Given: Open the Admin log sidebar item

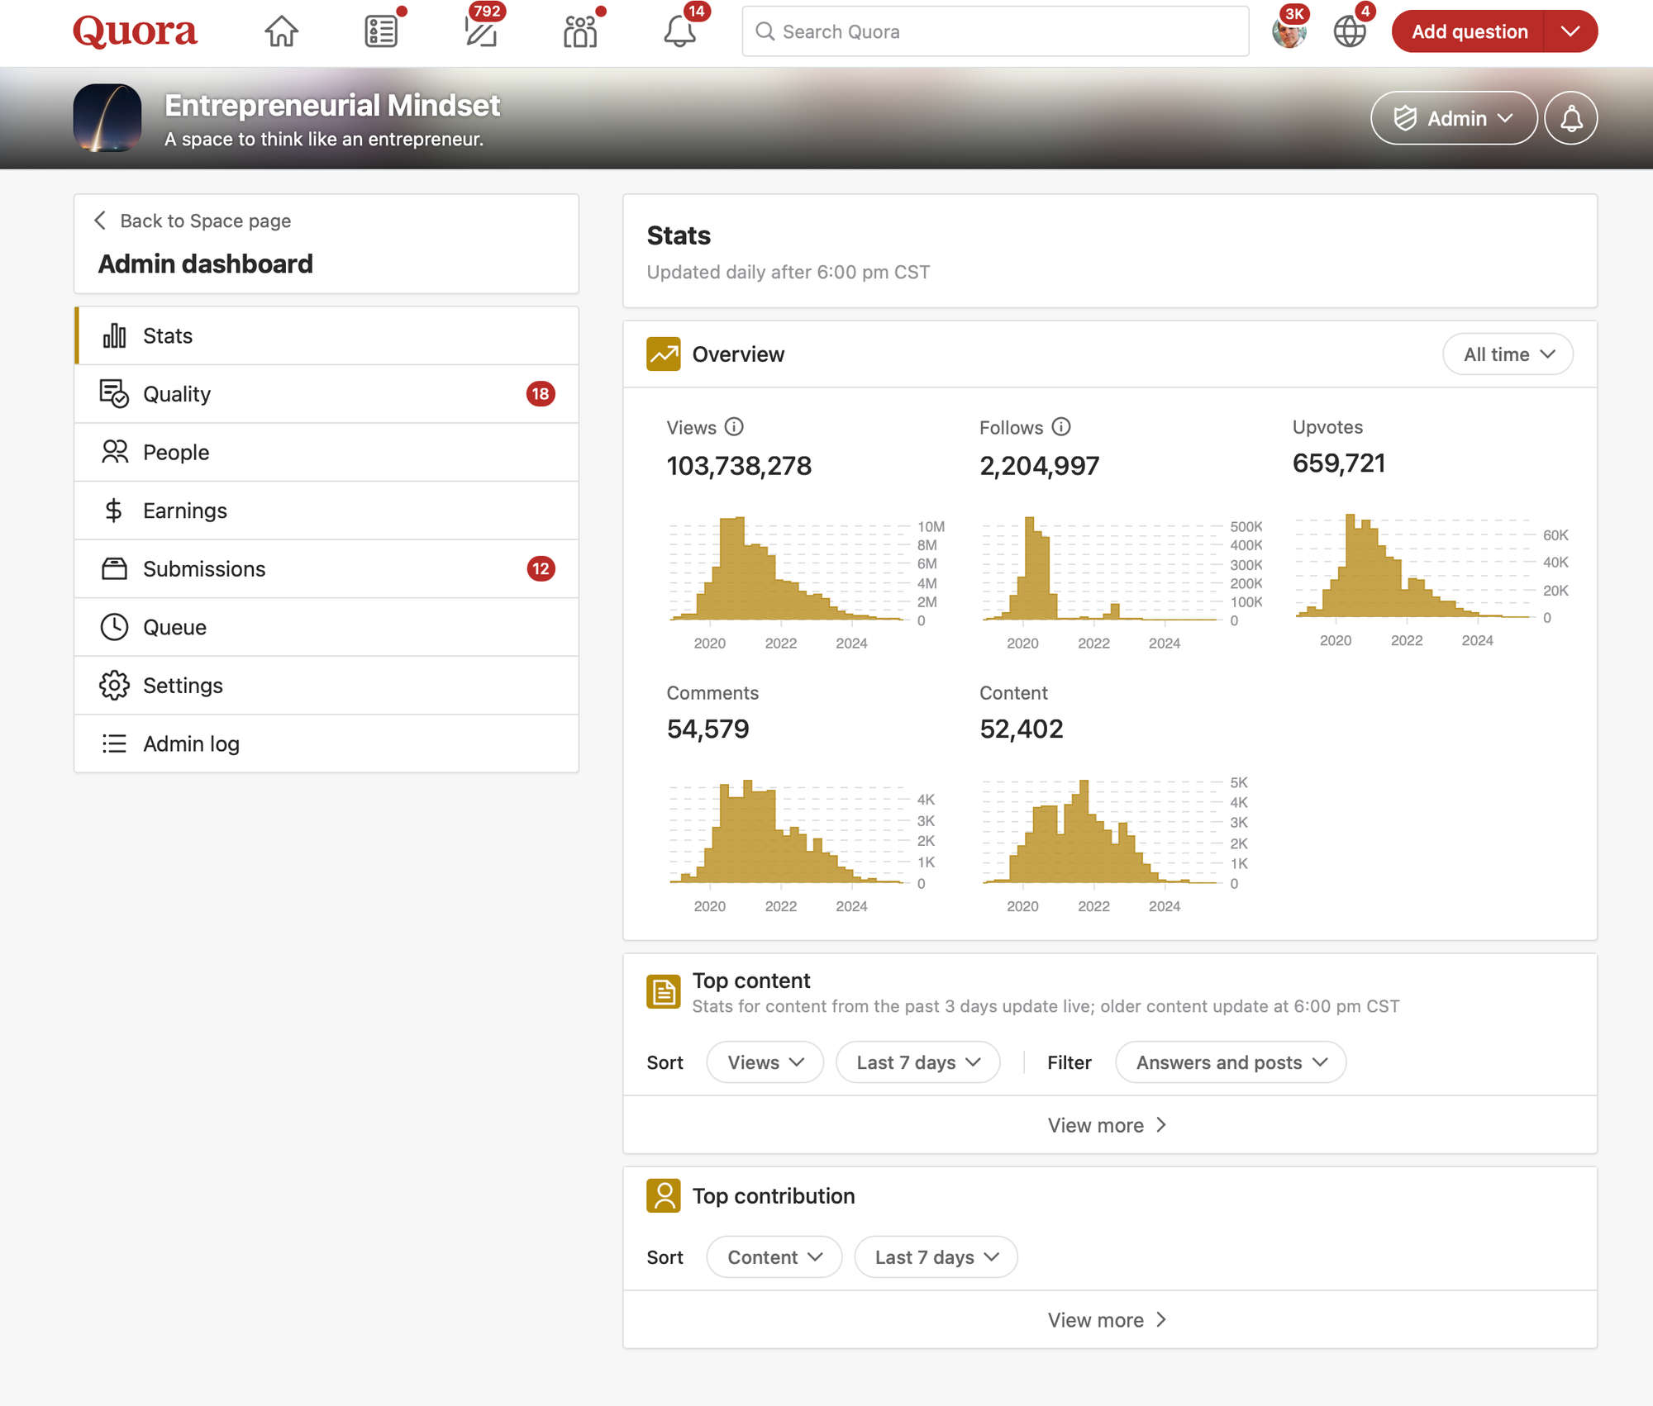Looking at the screenshot, I should pos(326,743).
